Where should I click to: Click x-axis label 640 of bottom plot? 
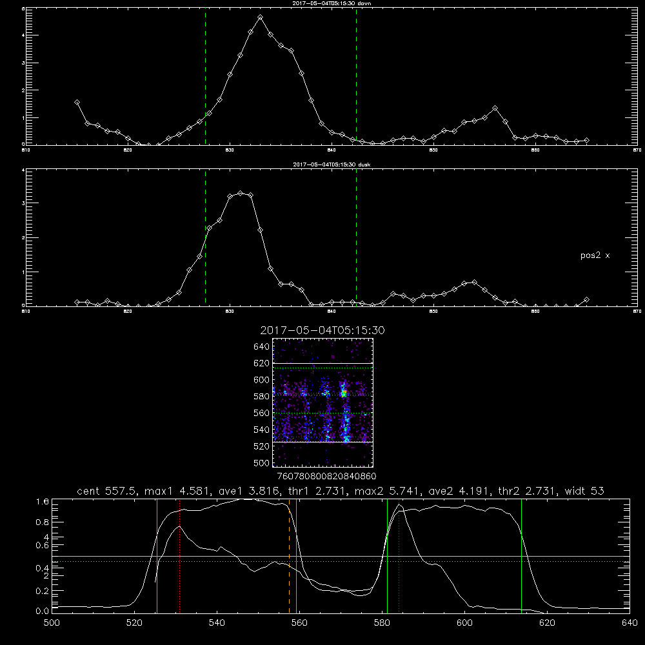630,623
